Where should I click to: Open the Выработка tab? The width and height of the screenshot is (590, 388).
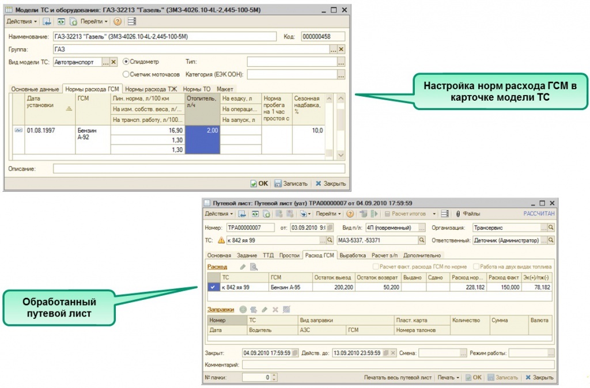(354, 255)
